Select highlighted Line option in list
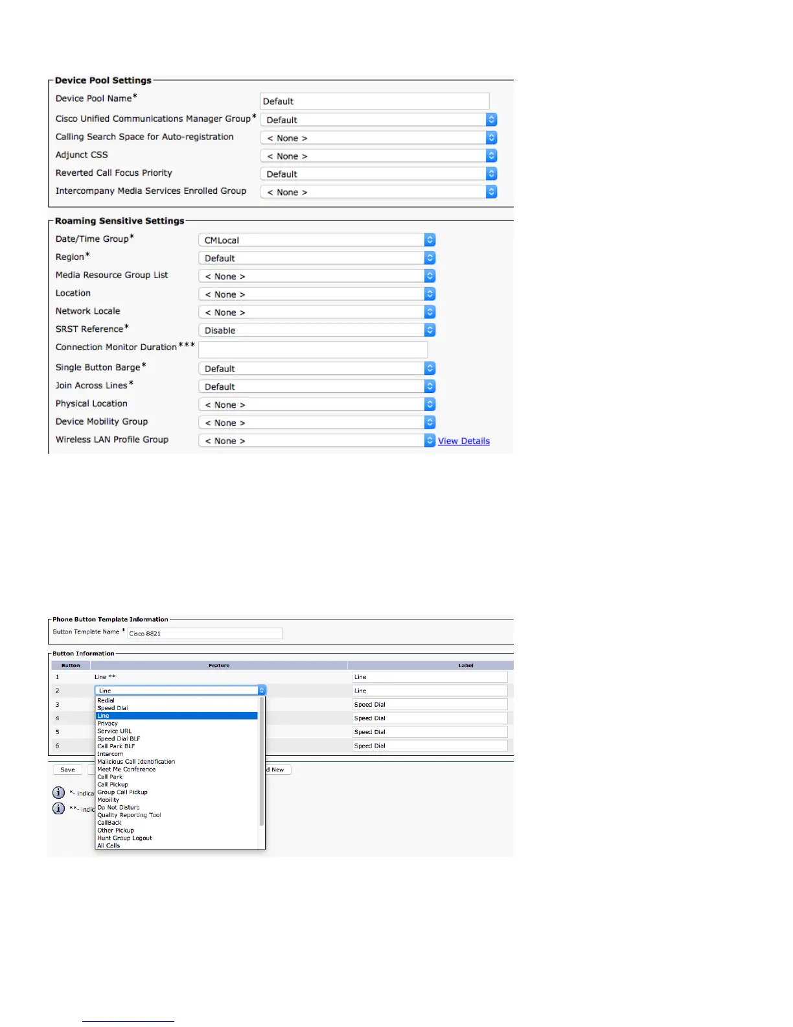Screen dimensions: 793x1027 tap(177, 716)
